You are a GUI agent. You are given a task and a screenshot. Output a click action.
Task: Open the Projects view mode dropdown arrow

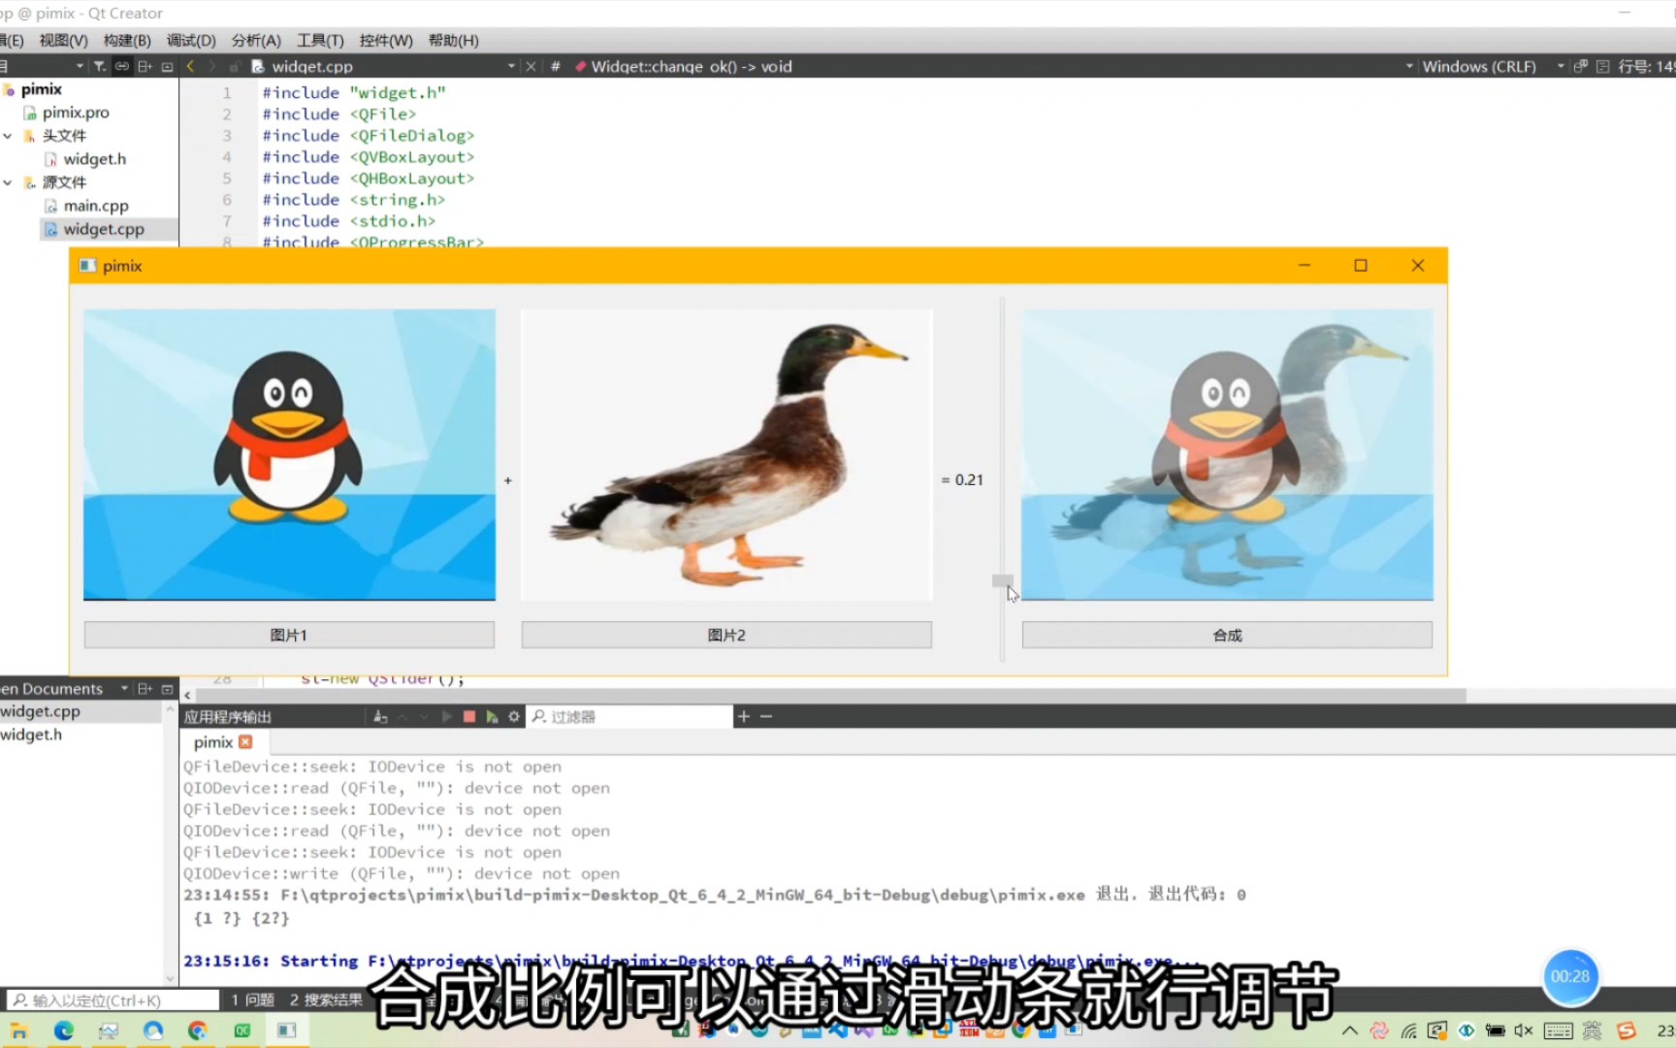(x=80, y=66)
